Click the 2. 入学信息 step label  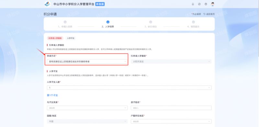click(108, 27)
